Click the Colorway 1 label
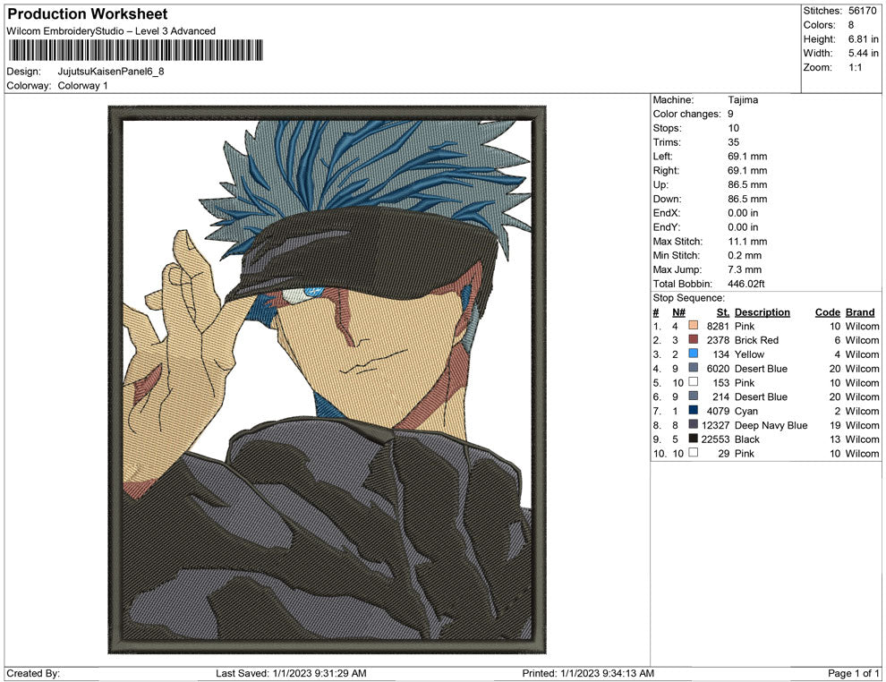 (x=84, y=86)
